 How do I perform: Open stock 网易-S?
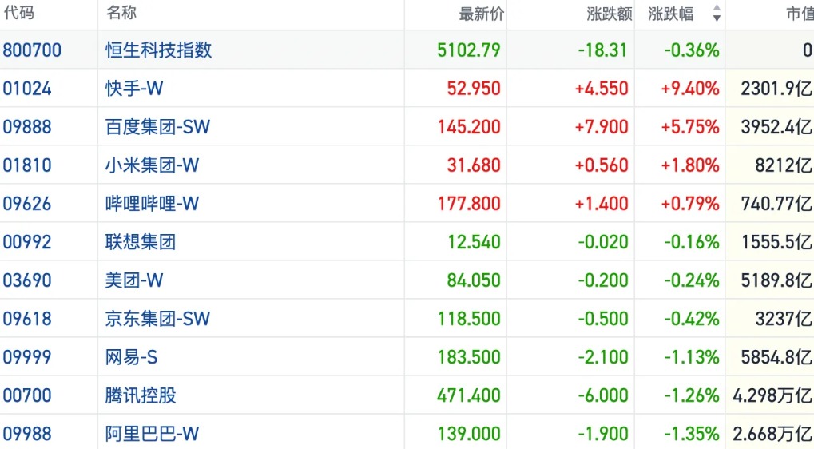(131, 357)
